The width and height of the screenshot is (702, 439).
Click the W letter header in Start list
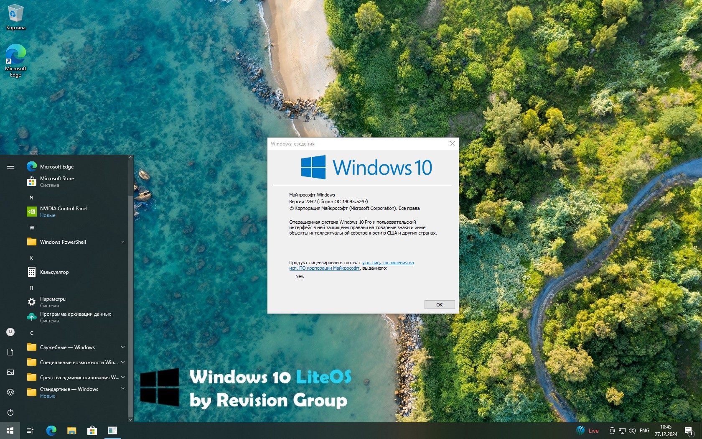click(32, 227)
